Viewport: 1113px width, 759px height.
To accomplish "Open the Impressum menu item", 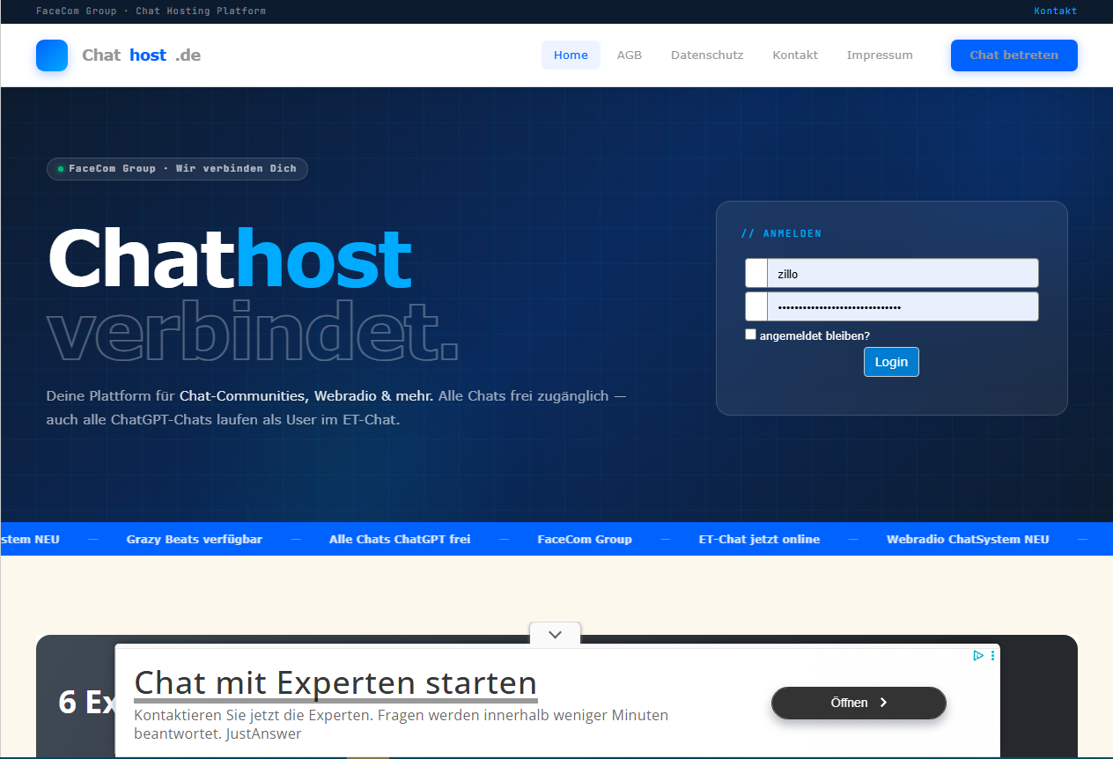I will (880, 55).
